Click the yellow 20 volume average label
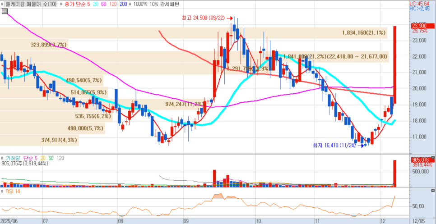 coord(43,158)
